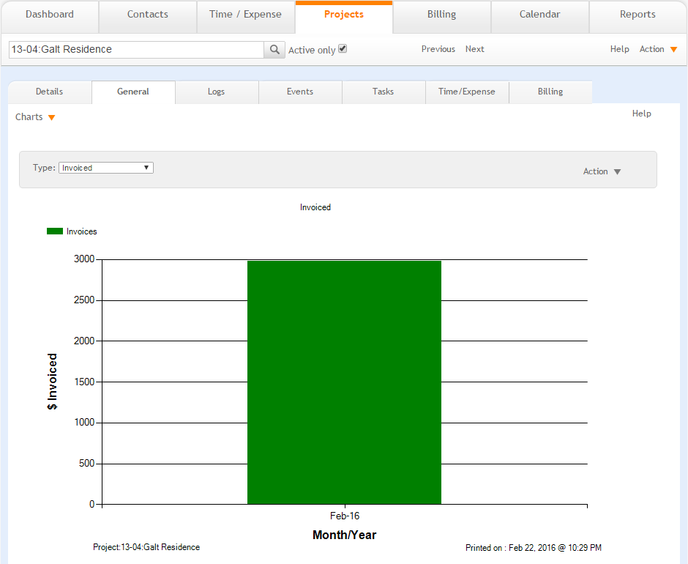Click the 3000 y-axis value
This screenshot has width=688, height=564.
(84, 259)
